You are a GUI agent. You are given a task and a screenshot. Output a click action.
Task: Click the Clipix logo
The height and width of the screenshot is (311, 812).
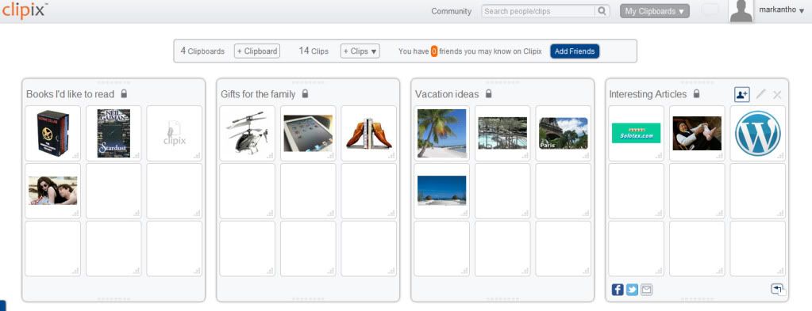pos(25,10)
